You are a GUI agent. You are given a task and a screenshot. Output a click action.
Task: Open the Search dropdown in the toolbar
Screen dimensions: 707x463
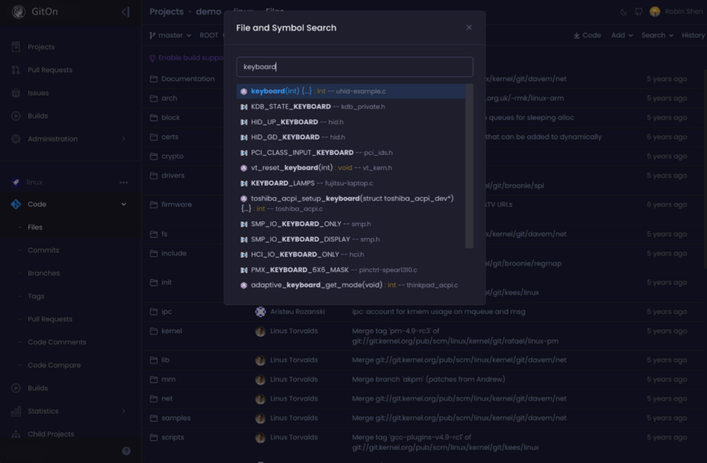657,35
